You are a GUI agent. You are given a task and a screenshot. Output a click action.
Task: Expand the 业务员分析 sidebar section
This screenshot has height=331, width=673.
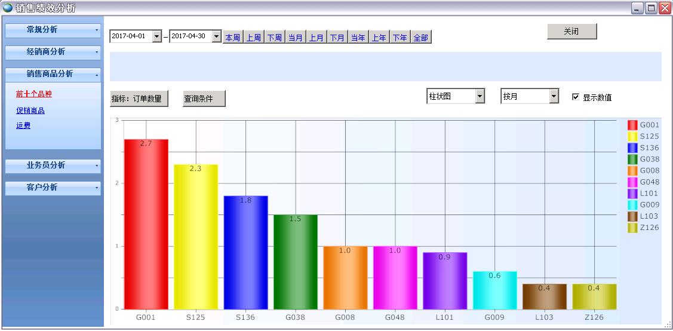coord(53,166)
